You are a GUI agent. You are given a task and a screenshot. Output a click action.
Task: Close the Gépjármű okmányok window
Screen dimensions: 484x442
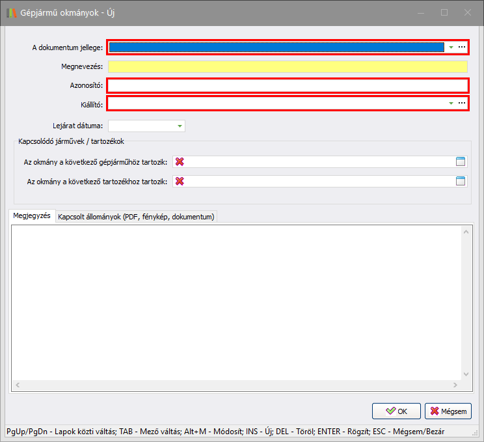pyautogui.click(x=467, y=12)
